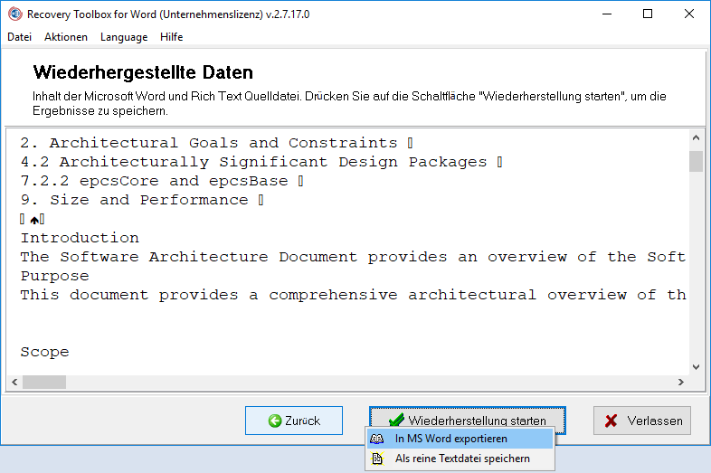Screen dimensions: 711x473
Task: Choose In MS Word exportieren
Action: coord(460,439)
